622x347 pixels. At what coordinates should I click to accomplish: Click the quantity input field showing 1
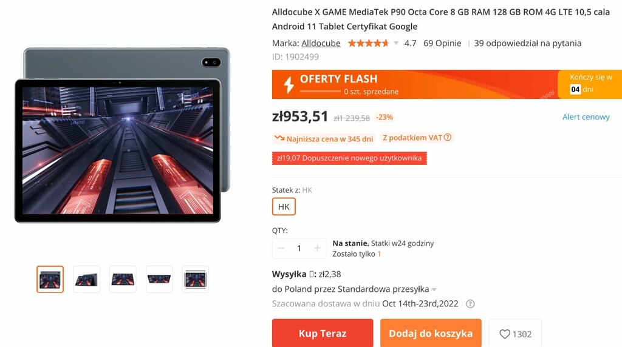point(299,248)
